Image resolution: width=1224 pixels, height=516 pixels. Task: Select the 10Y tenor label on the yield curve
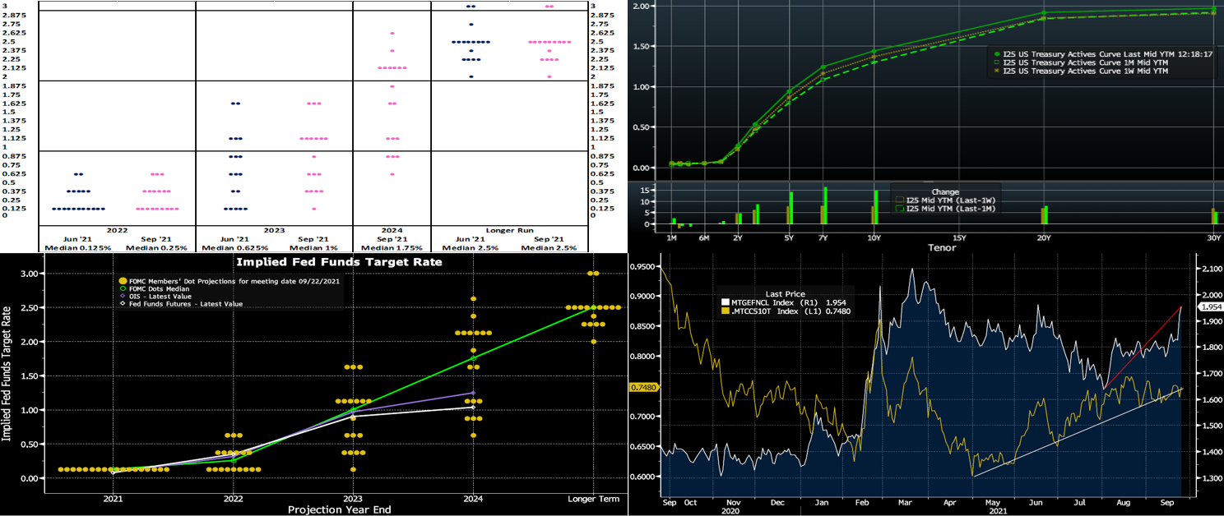click(x=874, y=237)
